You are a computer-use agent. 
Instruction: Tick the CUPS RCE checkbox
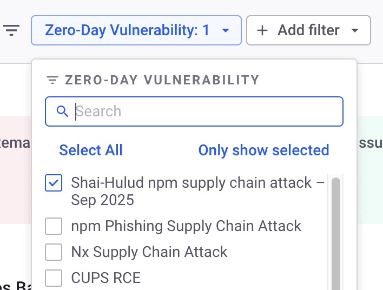(x=54, y=278)
